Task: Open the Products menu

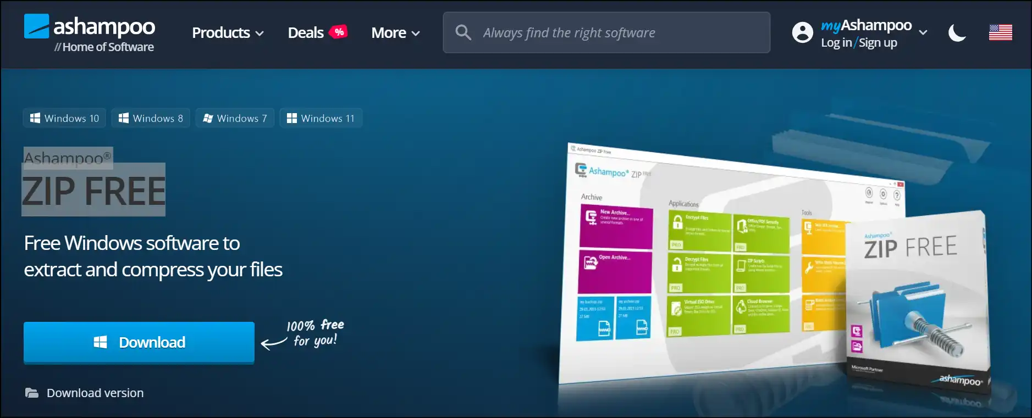Action: [228, 33]
